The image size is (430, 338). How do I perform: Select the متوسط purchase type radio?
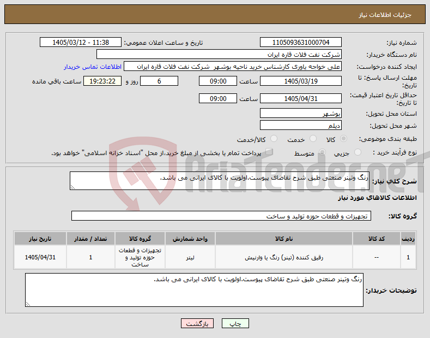[322, 152]
